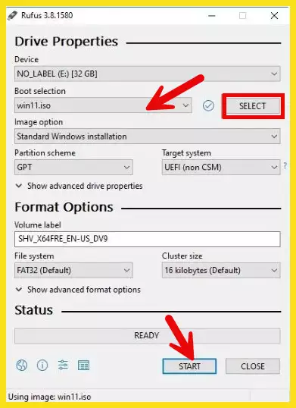Open the Image option dropdown
The height and width of the screenshot is (408, 296).
[x=147, y=136]
